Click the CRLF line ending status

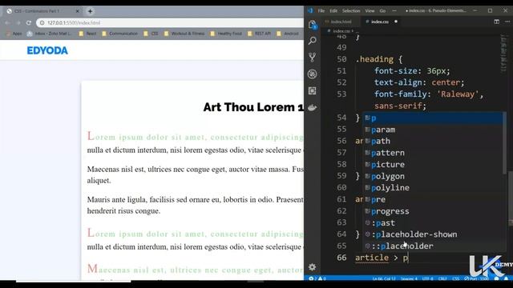point(442,278)
